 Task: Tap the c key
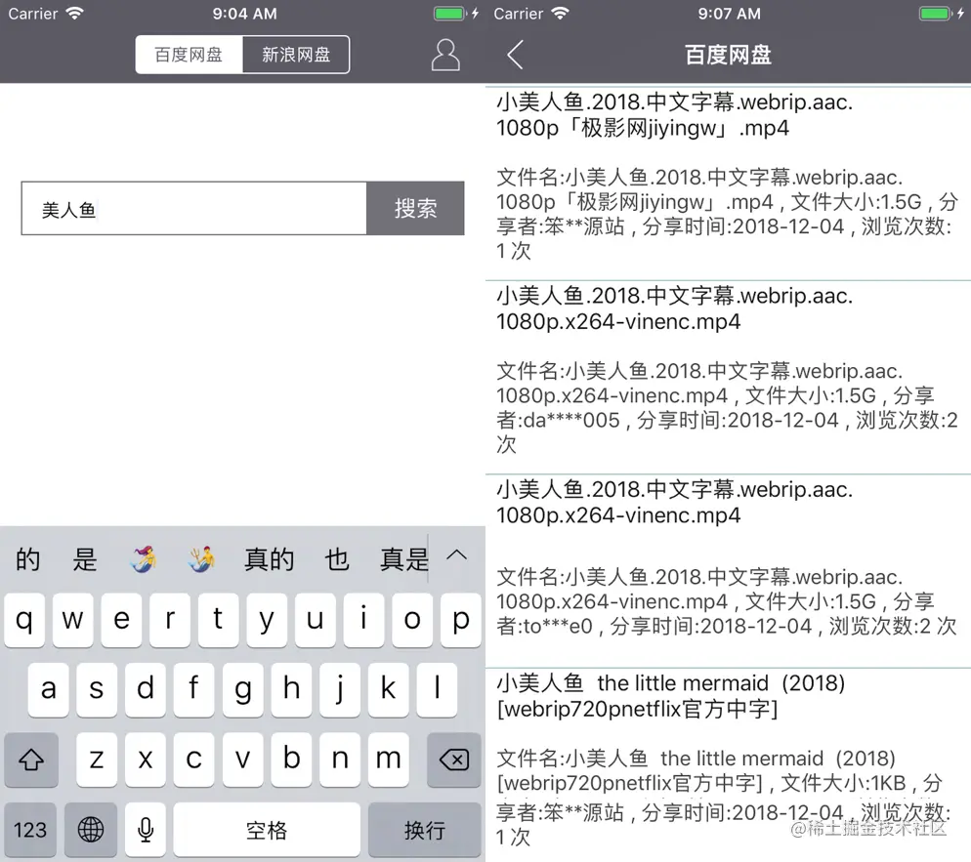[x=193, y=759]
